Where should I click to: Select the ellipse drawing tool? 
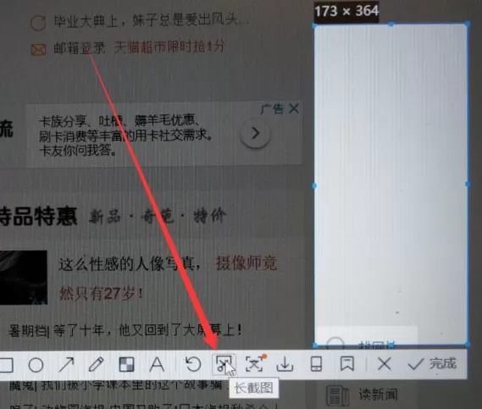(36, 365)
